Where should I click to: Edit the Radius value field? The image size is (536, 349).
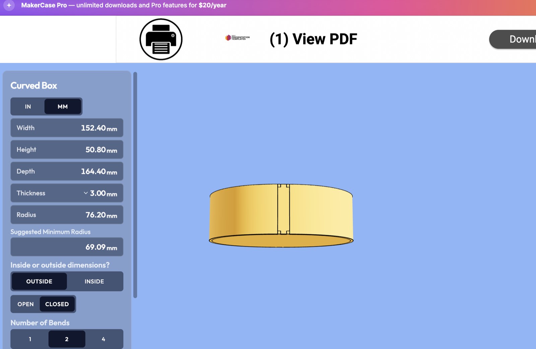click(x=67, y=215)
